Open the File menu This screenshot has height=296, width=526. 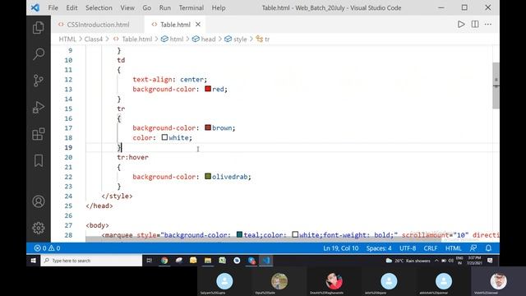click(53, 7)
